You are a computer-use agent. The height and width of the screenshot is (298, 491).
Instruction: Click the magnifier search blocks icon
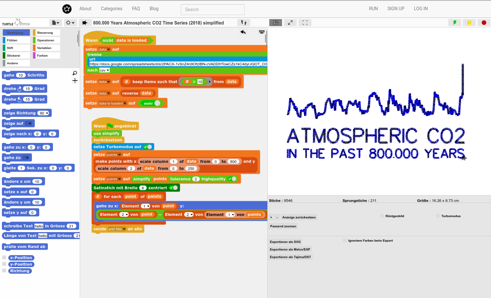75,73
